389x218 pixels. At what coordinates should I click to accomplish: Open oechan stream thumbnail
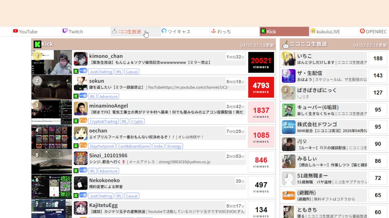coord(52,137)
